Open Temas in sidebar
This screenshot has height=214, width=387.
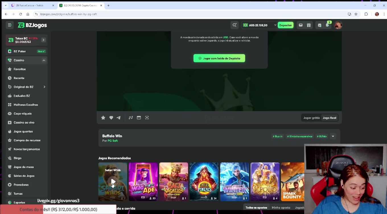point(26,194)
